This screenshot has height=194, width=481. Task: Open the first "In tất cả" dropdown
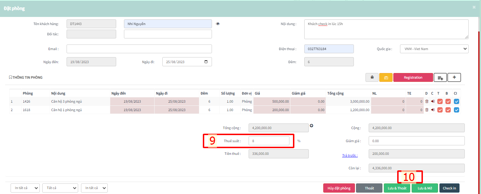[x=25, y=188]
